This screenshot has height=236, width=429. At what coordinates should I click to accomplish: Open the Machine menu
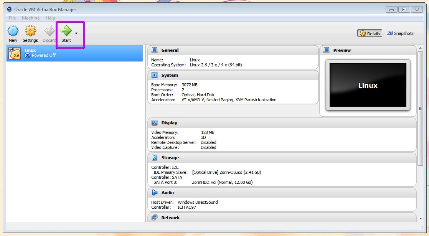pyautogui.click(x=31, y=18)
